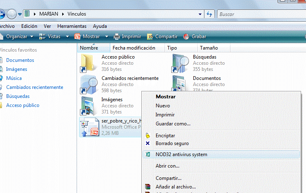Sort by the Tipo column header

tap(181, 48)
